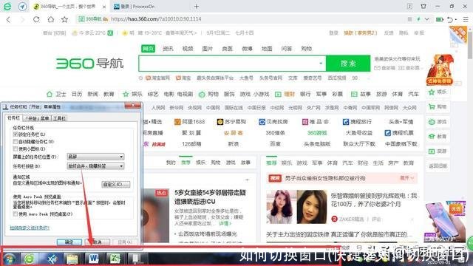
Task: Switch to the ProcessOn browser tab
Action: (150, 7)
